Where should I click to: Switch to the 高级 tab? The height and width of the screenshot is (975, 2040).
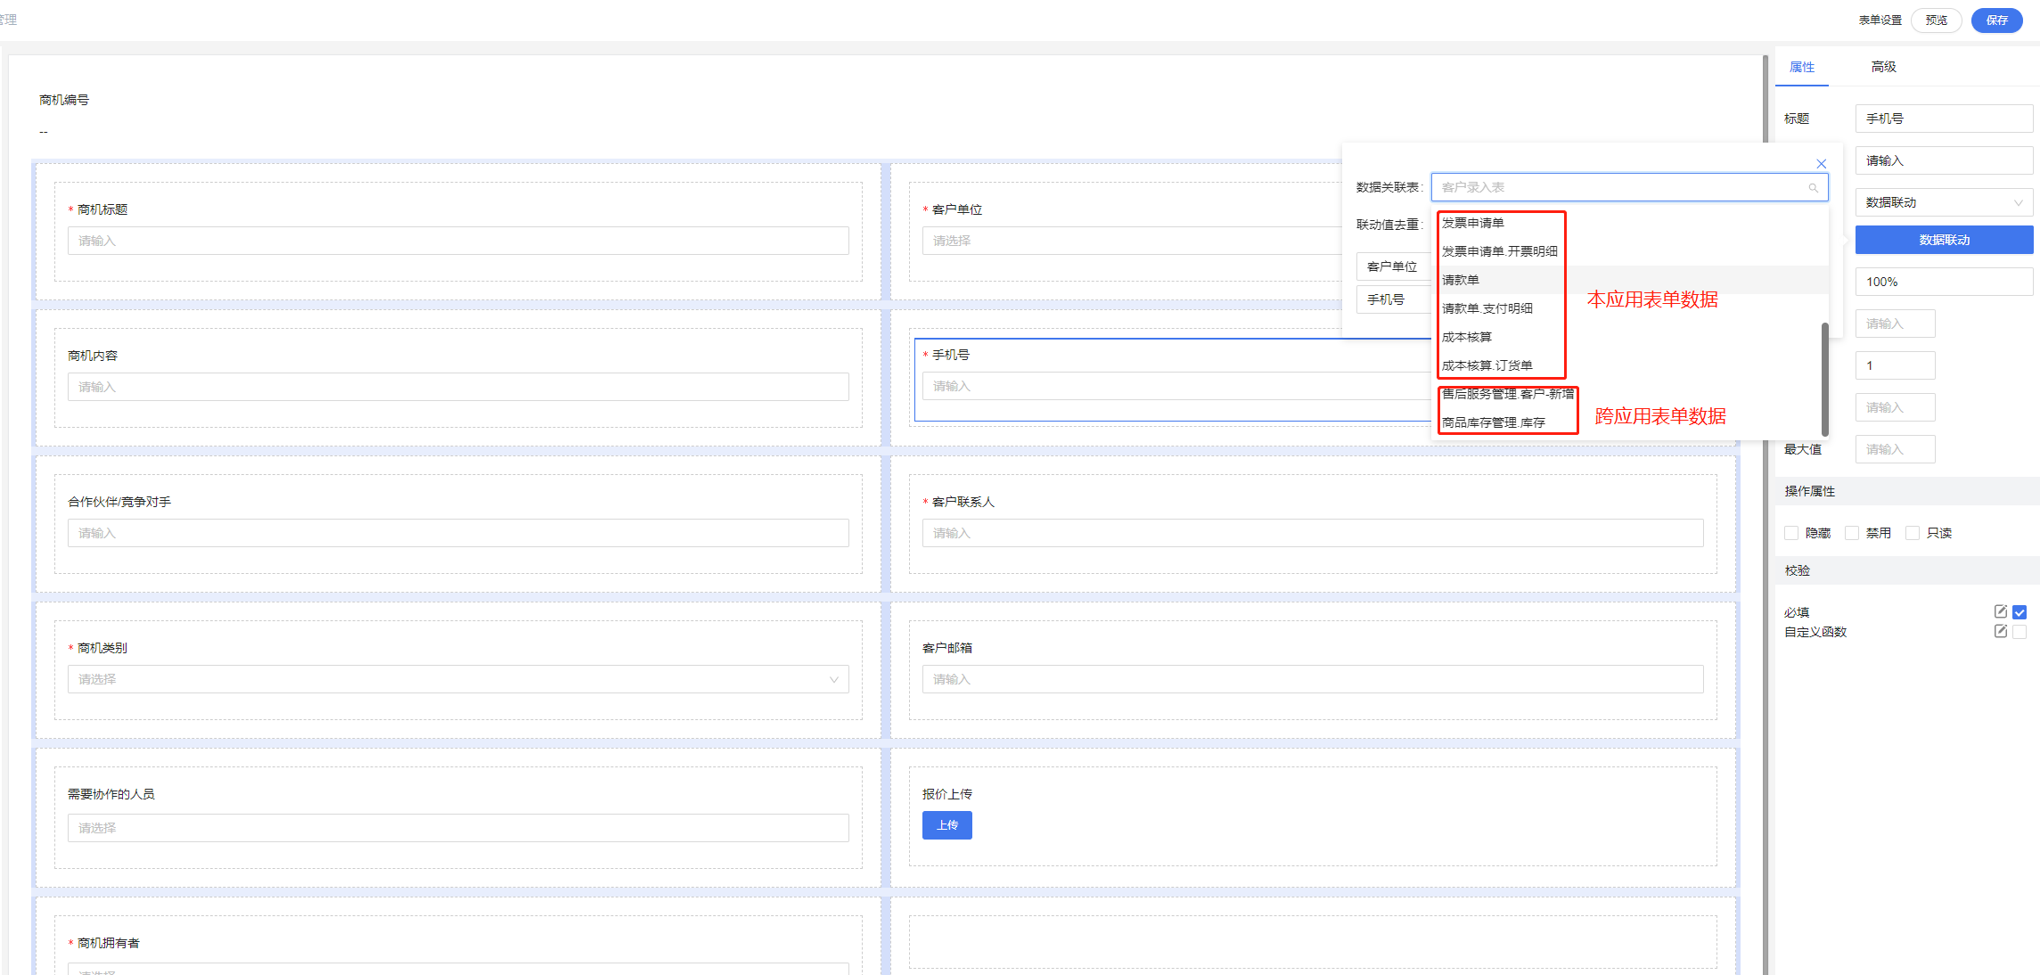pos(1883,67)
